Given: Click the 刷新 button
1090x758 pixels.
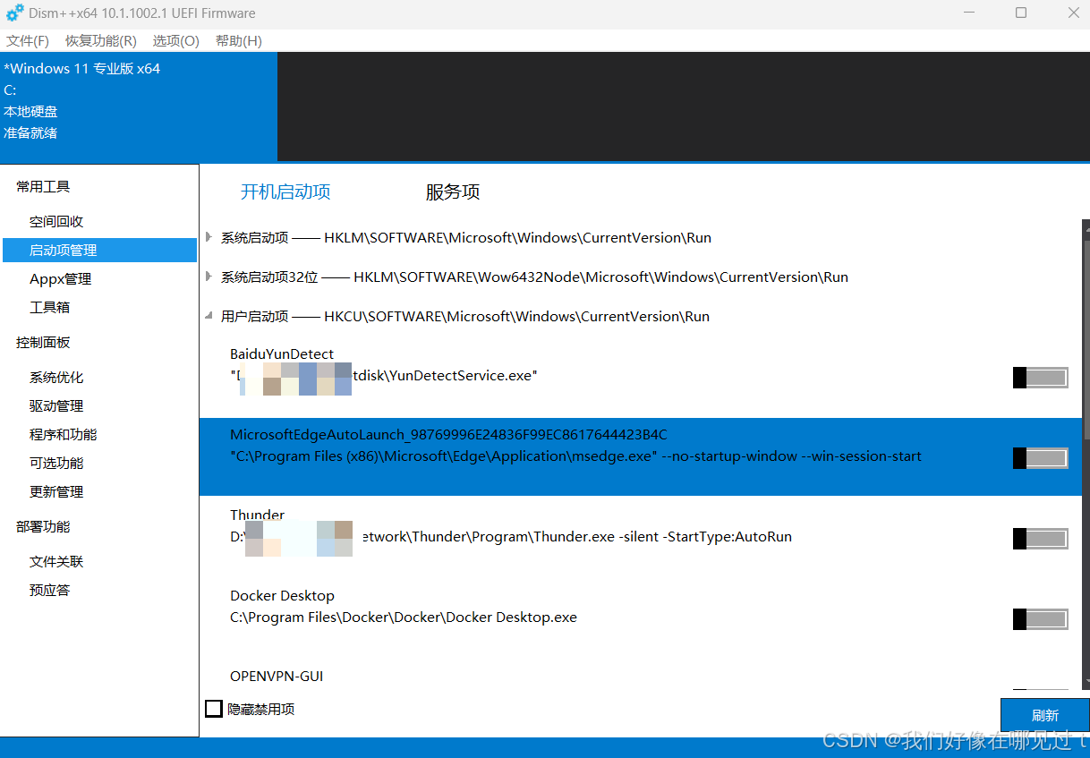Looking at the screenshot, I should (x=1044, y=715).
